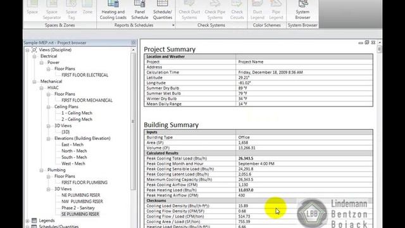Add a Pipe Legend

276,10
